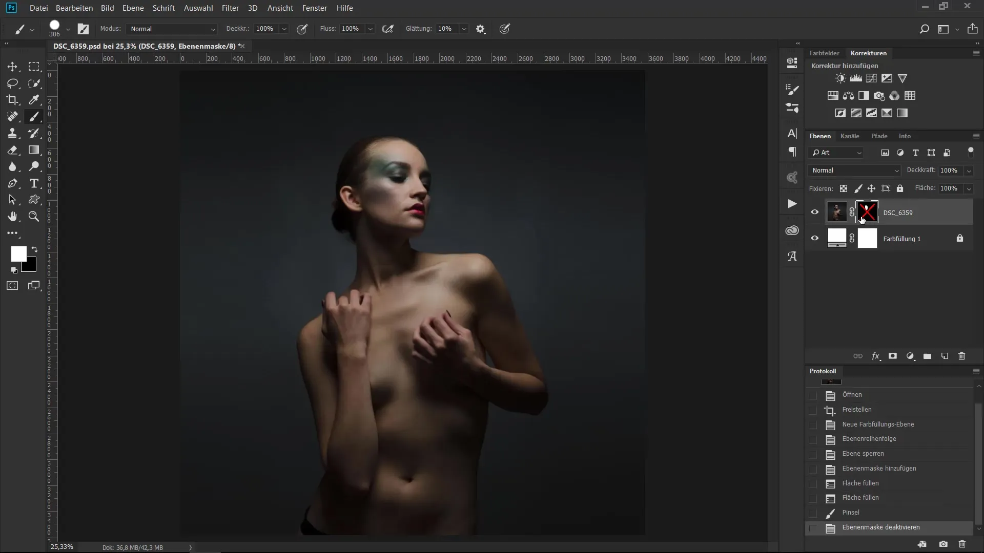
Task: Select the Type tool
Action: click(x=34, y=183)
